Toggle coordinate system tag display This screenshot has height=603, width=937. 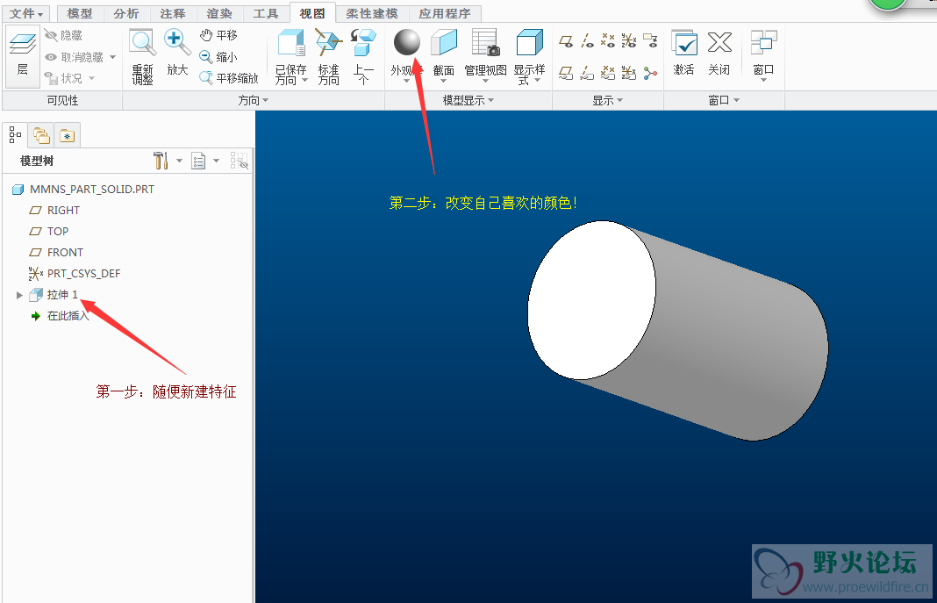click(x=629, y=74)
